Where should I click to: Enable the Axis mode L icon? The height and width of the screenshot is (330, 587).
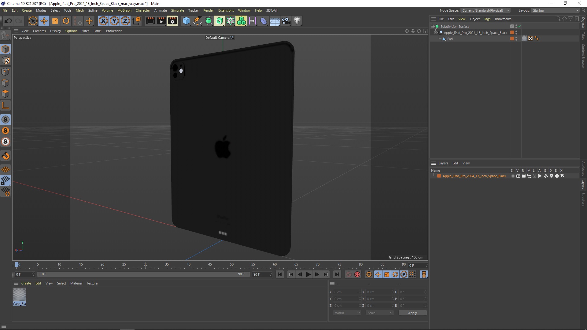click(x=6, y=106)
